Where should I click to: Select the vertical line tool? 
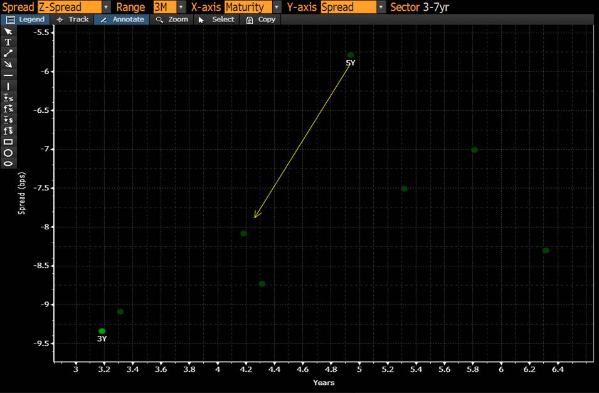(x=8, y=86)
